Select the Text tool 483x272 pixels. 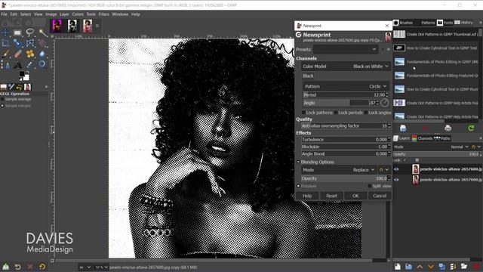click(x=17, y=64)
